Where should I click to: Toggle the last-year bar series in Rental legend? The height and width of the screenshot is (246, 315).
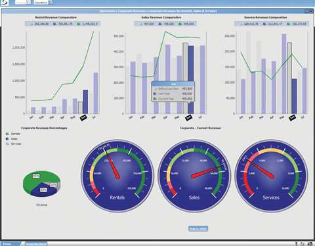(63, 24)
